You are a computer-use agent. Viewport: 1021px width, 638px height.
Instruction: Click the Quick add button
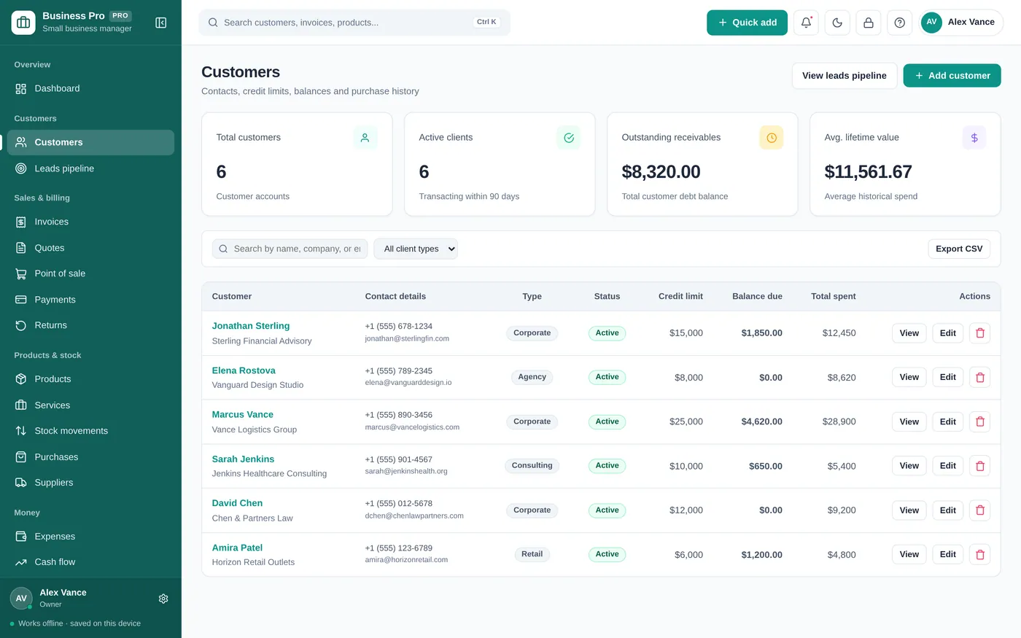(x=747, y=23)
